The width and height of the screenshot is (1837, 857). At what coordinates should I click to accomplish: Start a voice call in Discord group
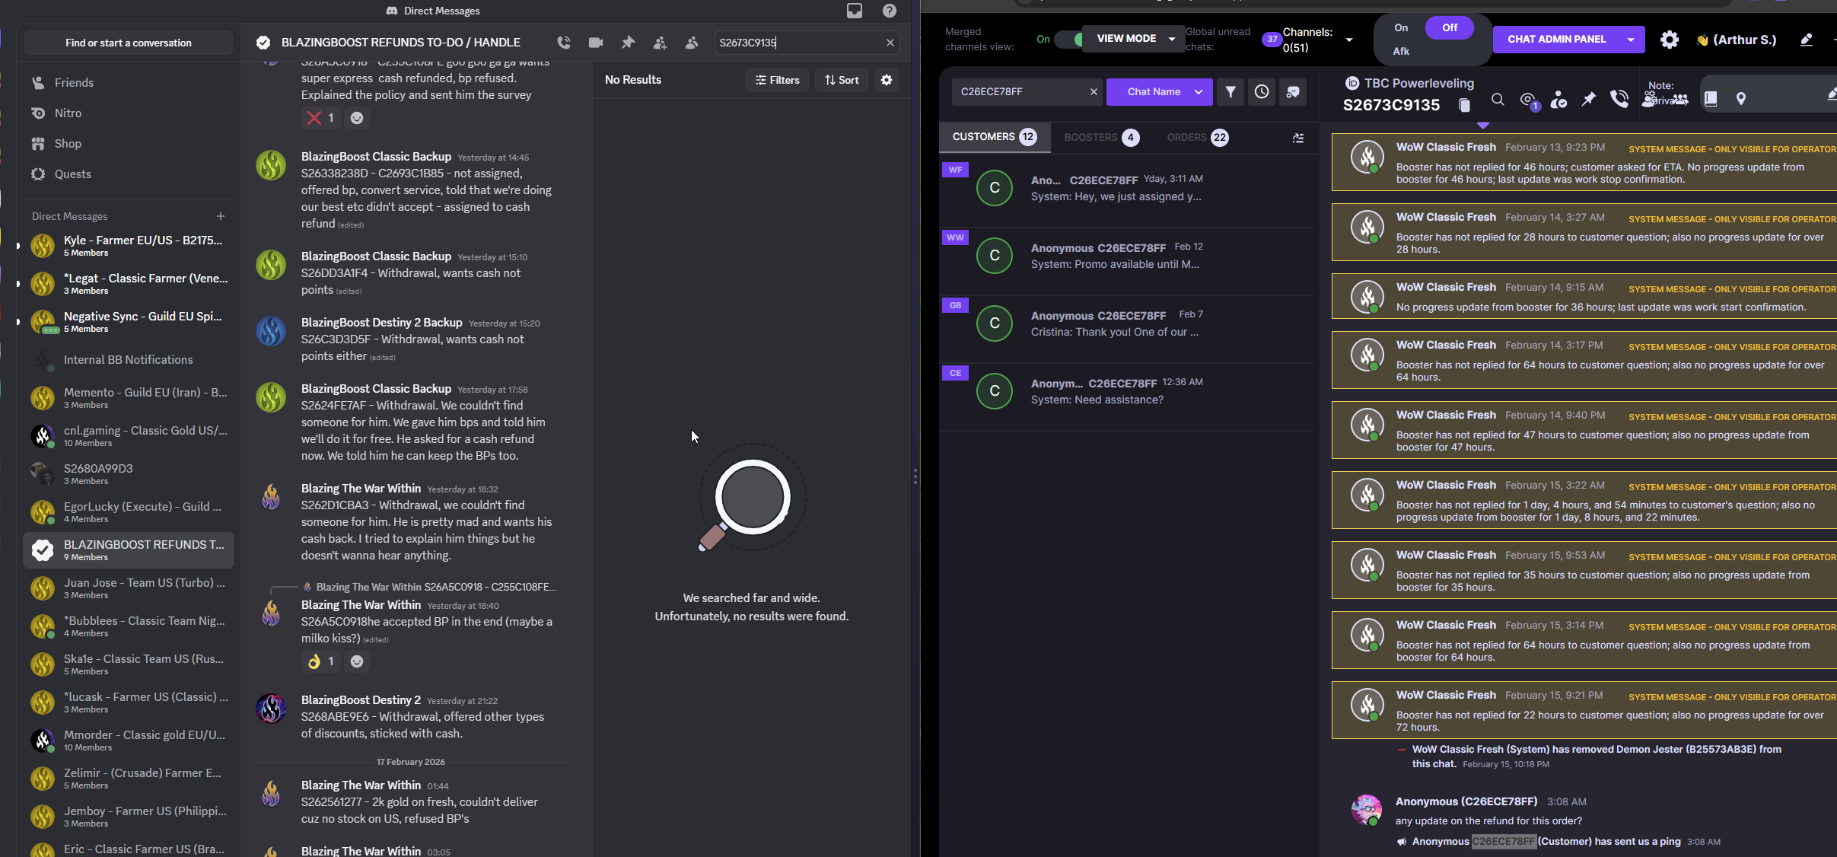563,43
